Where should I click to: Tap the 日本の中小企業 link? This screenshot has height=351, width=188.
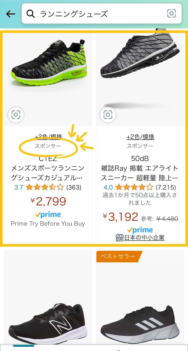[x=144, y=238]
